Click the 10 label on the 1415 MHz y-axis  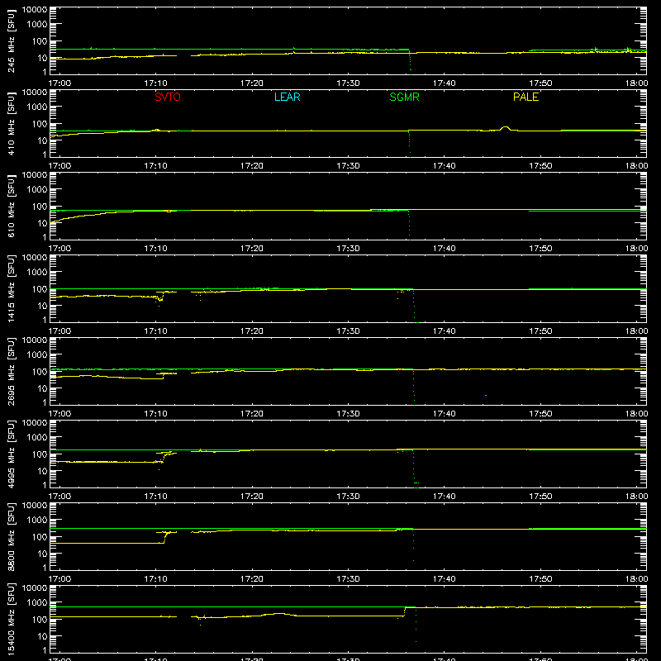(42, 306)
